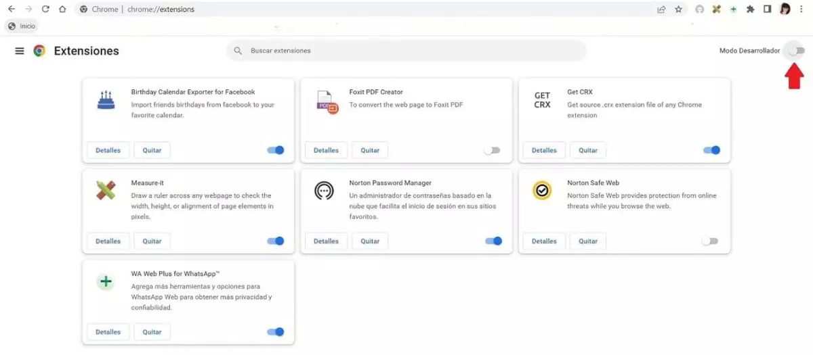Click the Modo Desarrollador label
Image resolution: width=813 pixels, height=355 pixels.
(749, 51)
